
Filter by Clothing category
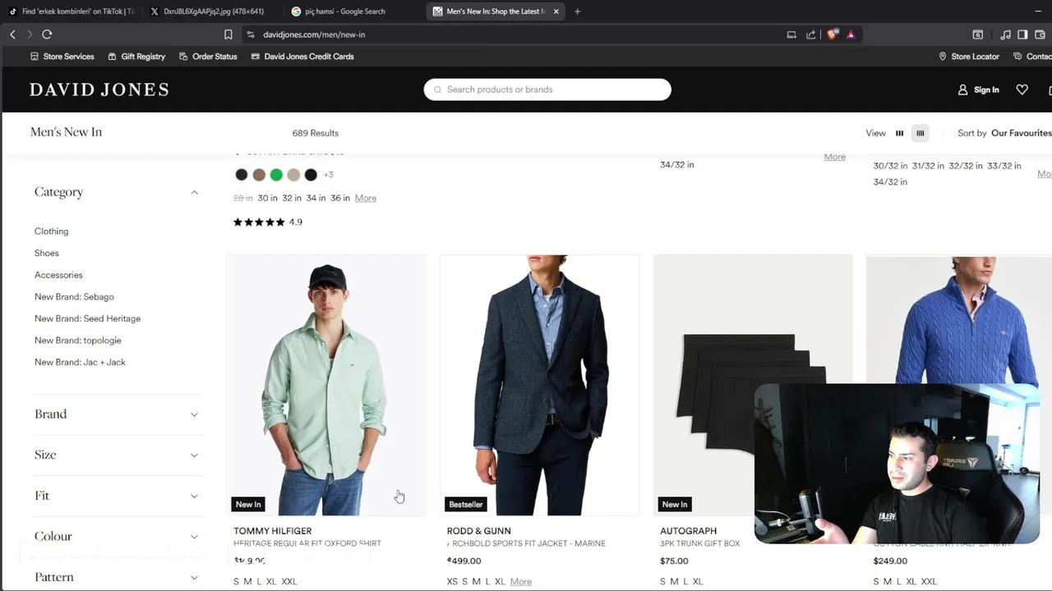coord(51,231)
